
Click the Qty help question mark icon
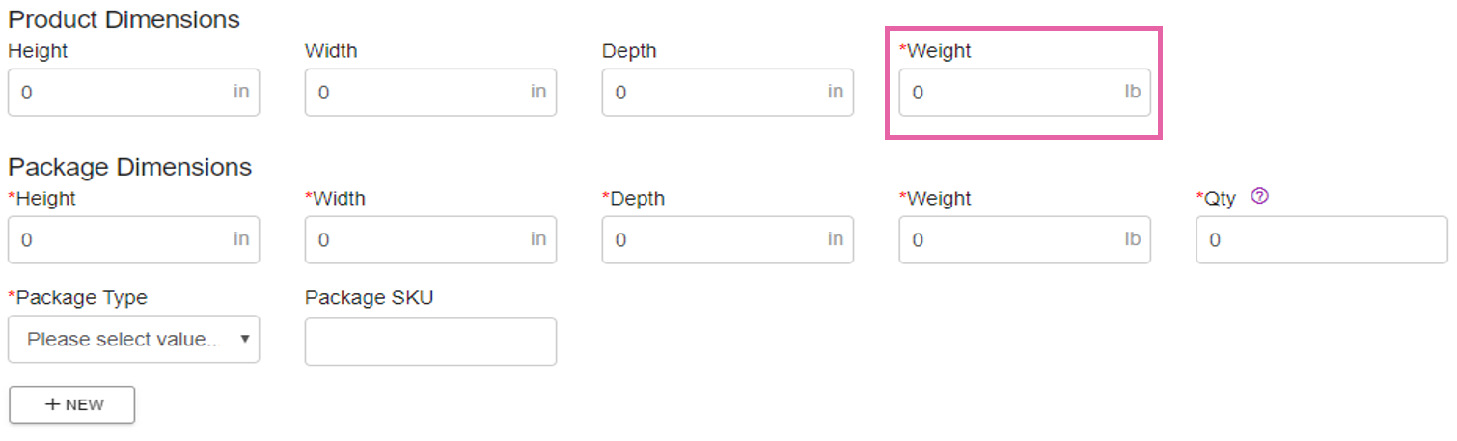[1258, 196]
